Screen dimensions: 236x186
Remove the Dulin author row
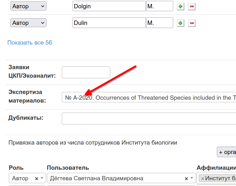point(192,23)
